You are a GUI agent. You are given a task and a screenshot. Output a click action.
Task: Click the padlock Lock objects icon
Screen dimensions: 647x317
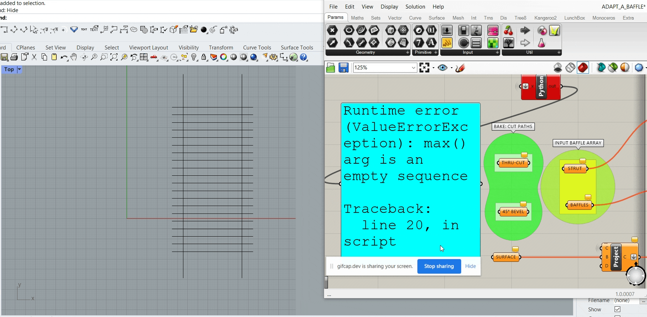point(204,57)
